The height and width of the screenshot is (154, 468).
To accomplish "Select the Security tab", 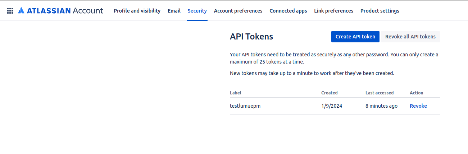I will point(197,11).
